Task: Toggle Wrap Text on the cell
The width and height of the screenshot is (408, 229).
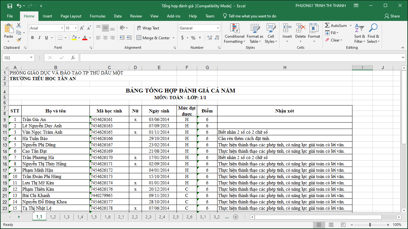Action: click(x=148, y=28)
